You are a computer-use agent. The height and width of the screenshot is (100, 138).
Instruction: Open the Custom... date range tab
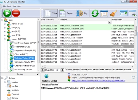(x=128, y=70)
